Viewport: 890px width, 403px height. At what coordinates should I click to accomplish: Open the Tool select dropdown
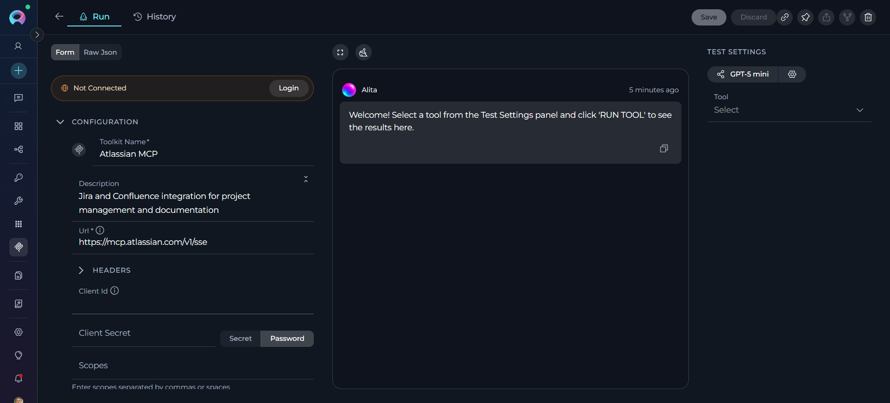pos(789,110)
